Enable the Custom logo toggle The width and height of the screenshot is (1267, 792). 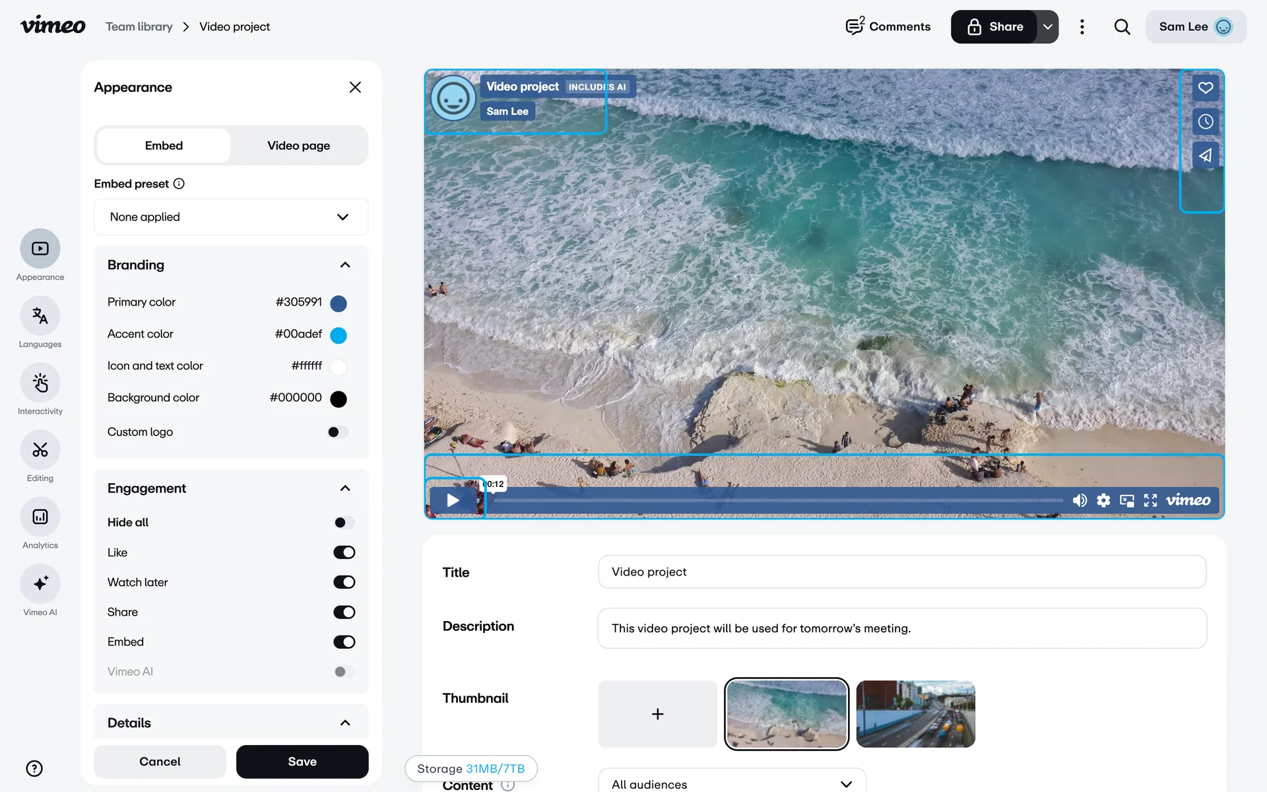(337, 432)
